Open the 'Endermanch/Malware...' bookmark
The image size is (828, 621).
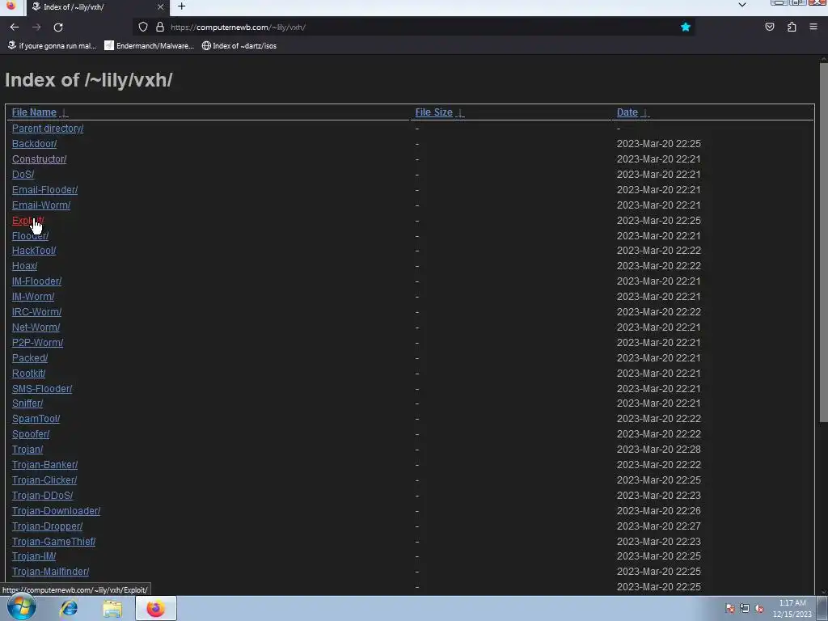coord(149,46)
